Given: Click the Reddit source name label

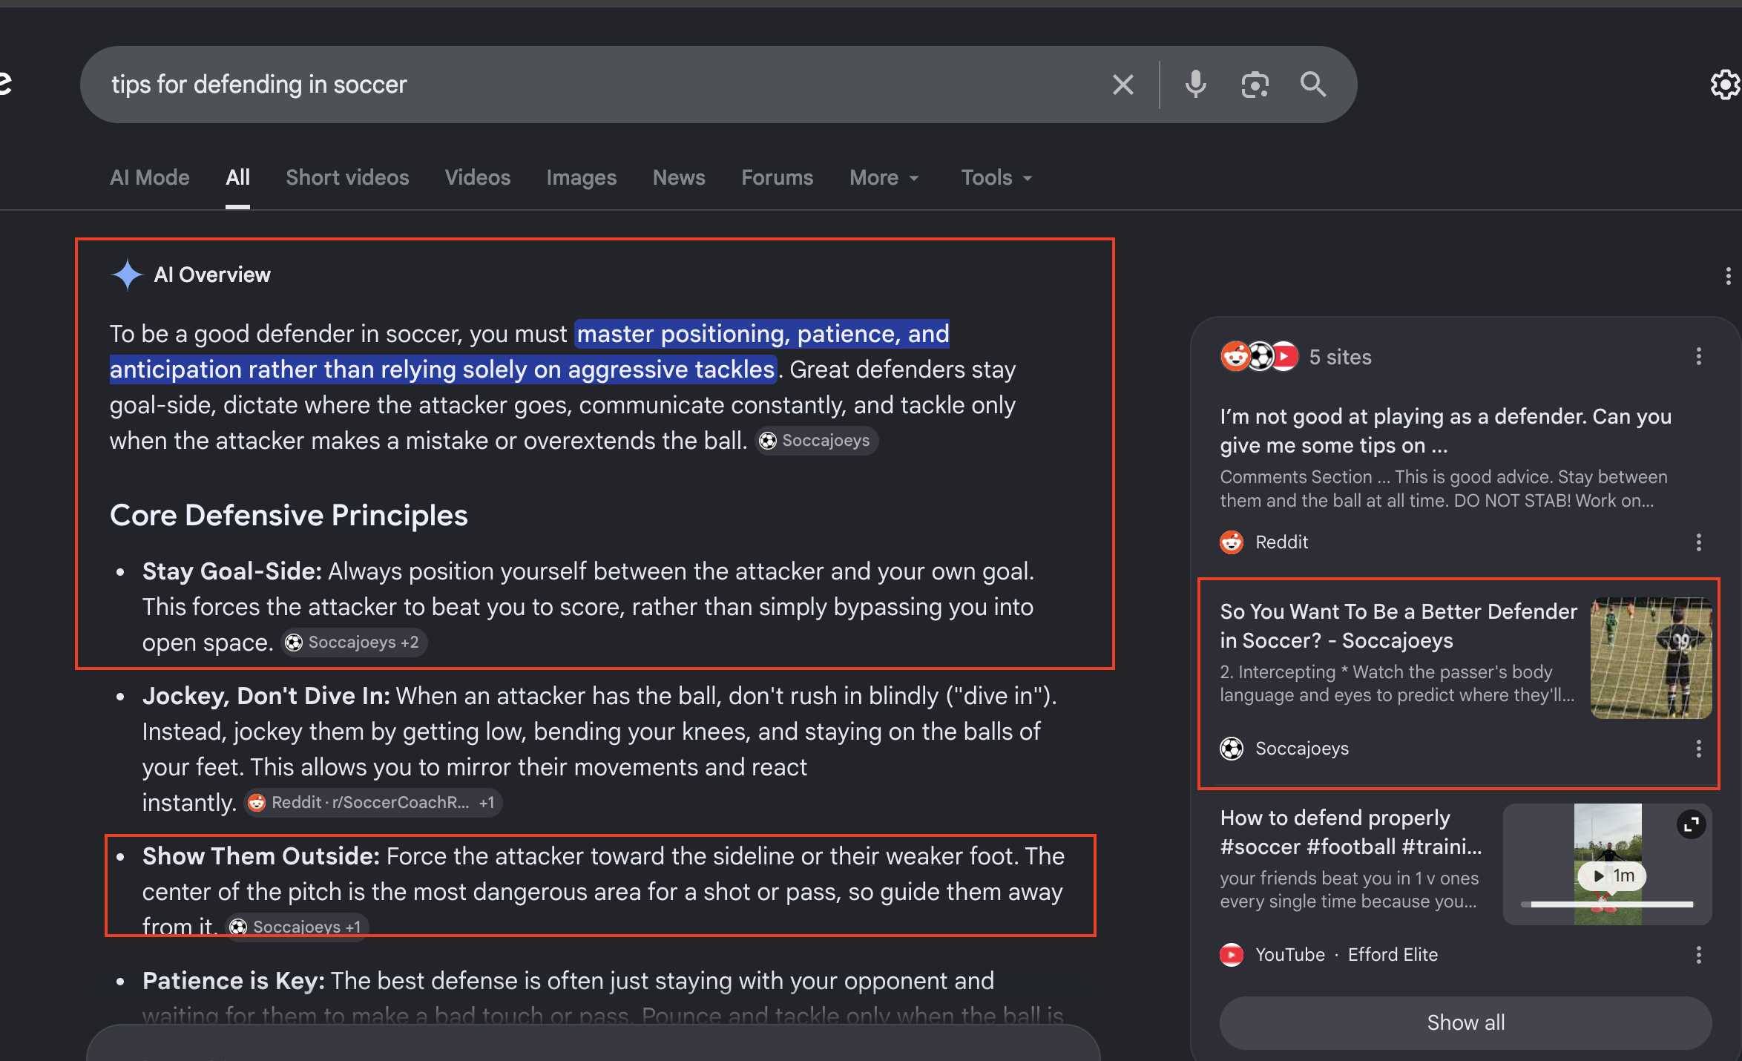Looking at the screenshot, I should click(1281, 542).
